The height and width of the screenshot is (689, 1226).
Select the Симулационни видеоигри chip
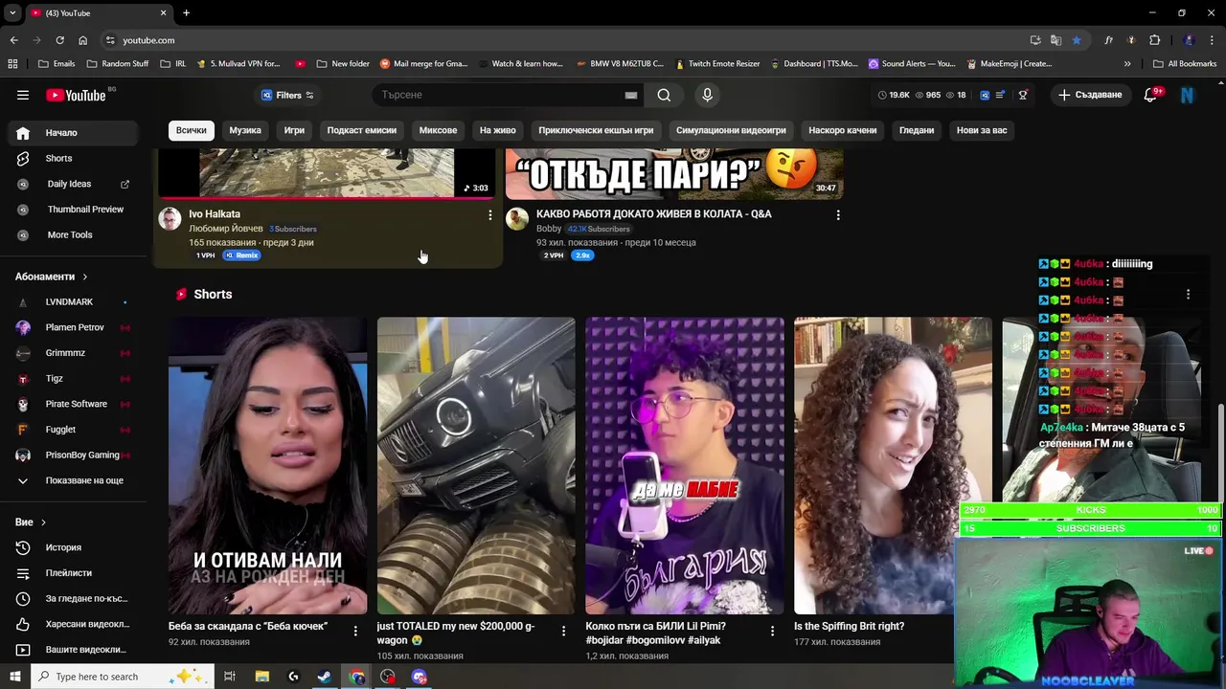point(731,130)
